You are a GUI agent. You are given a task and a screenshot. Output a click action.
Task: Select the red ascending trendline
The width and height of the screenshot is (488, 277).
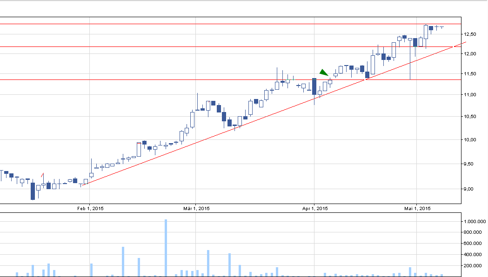pyautogui.click(x=233, y=128)
